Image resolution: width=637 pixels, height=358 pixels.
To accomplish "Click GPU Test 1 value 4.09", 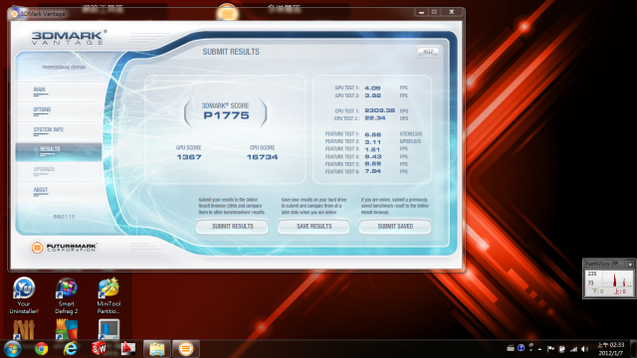I will tap(372, 88).
